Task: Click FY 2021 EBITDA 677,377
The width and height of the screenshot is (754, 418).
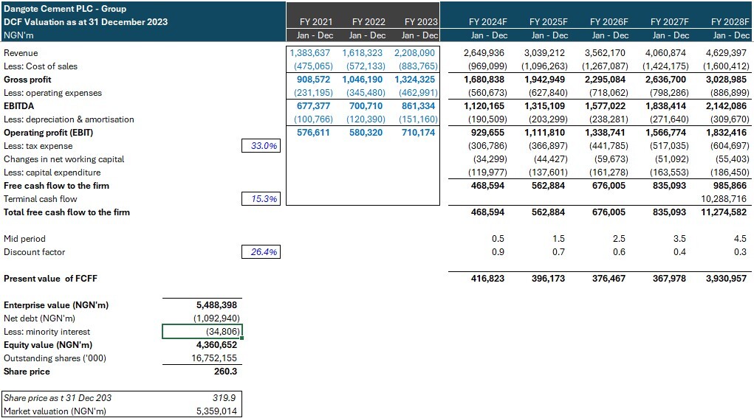Action: [313, 106]
